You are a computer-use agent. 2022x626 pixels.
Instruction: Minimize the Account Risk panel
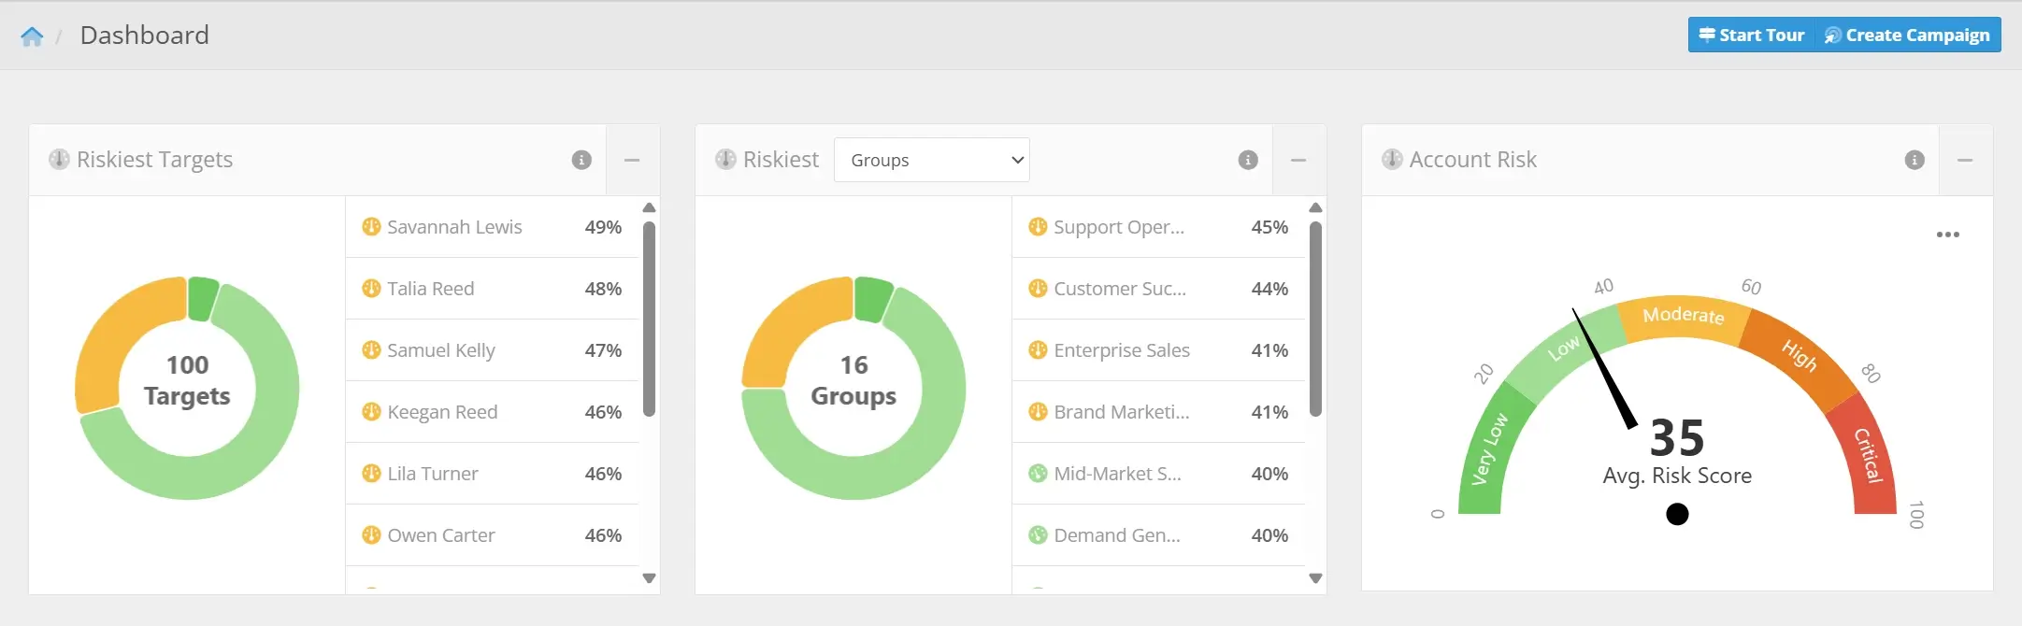click(x=1965, y=160)
